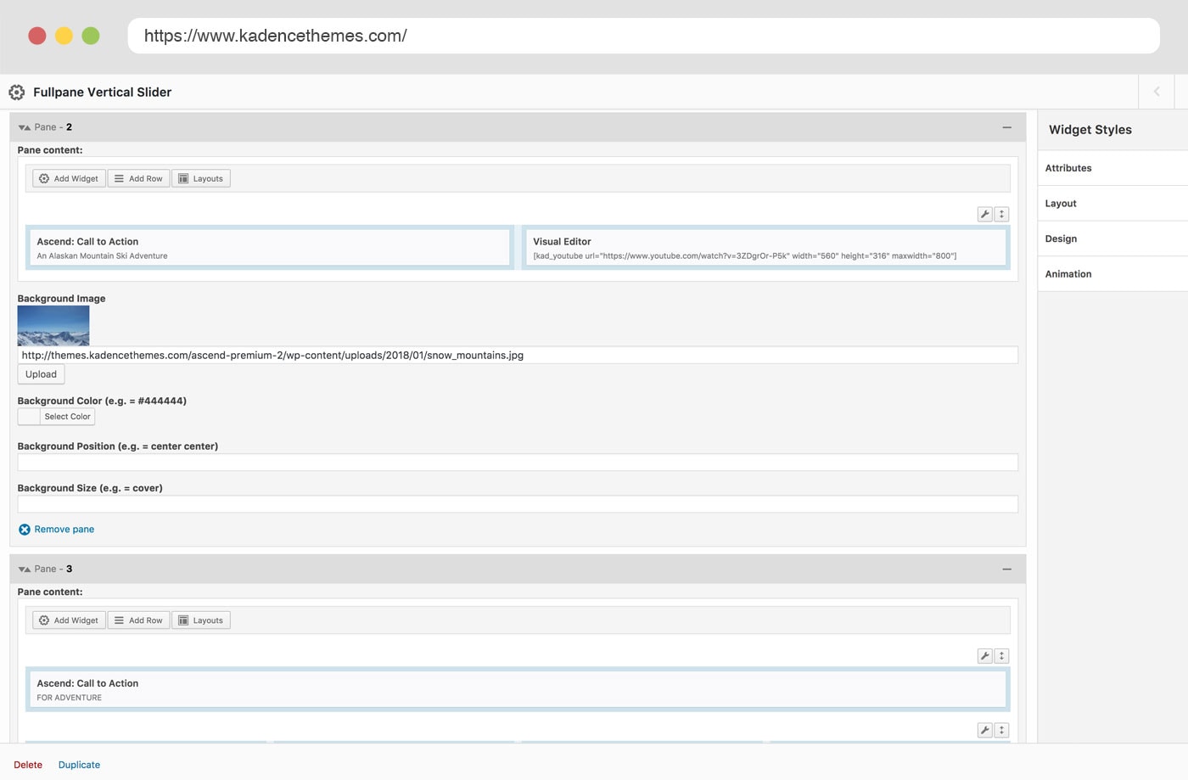Click the Fullpane Vertical Slider gear icon
Image resolution: width=1188 pixels, height=780 pixels.
coord(16,93)
